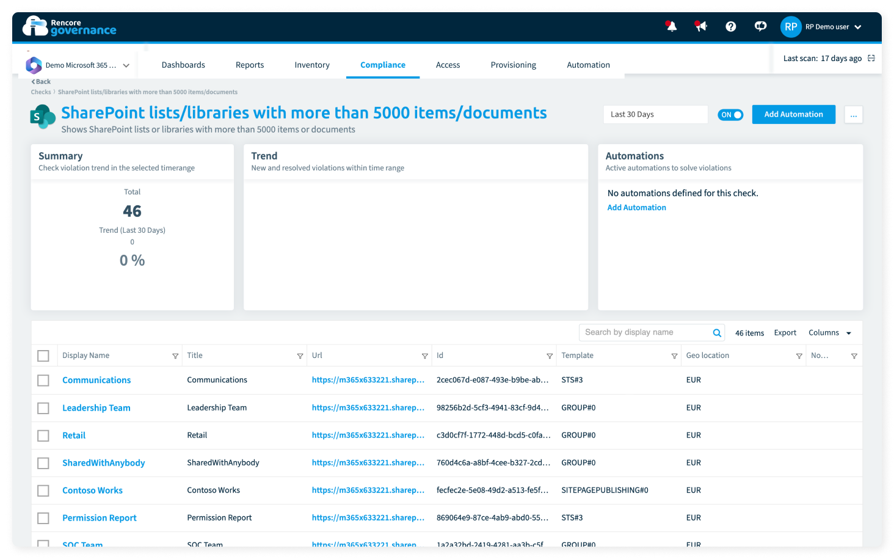This screenshot has height=559, width=894.
Task: Click the scan status icon beside Last scan
Action: pos(871,58)
